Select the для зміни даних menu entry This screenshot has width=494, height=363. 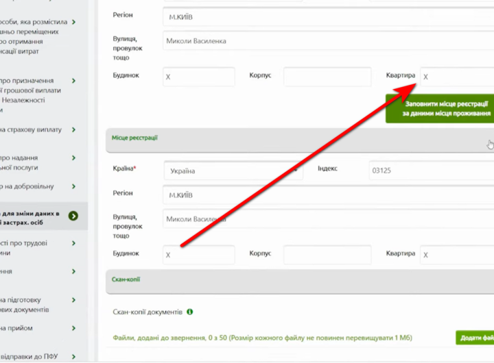click(38, 217)
